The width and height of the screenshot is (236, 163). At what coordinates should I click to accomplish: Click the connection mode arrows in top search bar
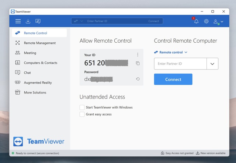click(x=76, y=21)
